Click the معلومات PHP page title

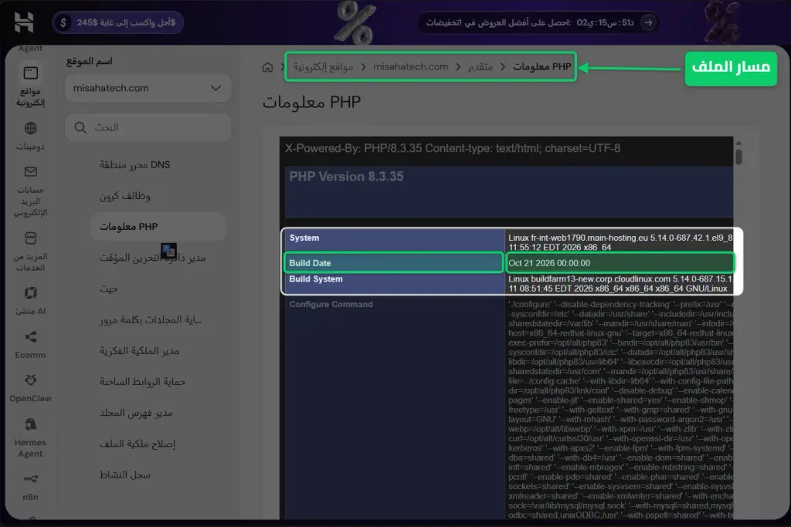click(311, 102)
